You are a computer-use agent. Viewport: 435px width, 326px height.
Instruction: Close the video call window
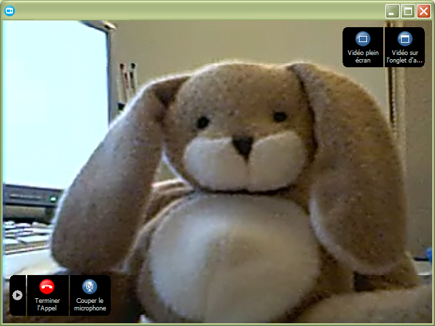coord(423,11)
